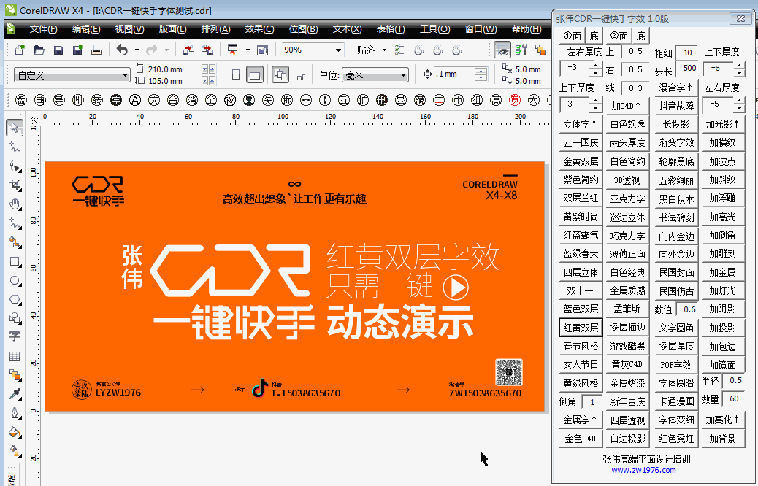Select the Text tool (字)

click(15, 336)
